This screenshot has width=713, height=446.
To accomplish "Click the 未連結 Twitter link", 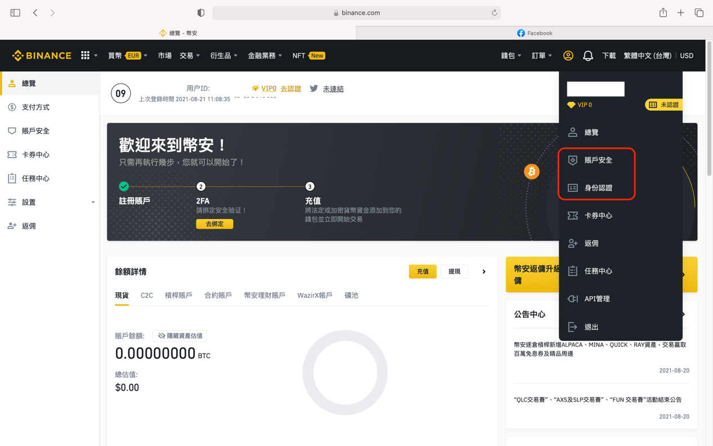I will click(333, 88).
